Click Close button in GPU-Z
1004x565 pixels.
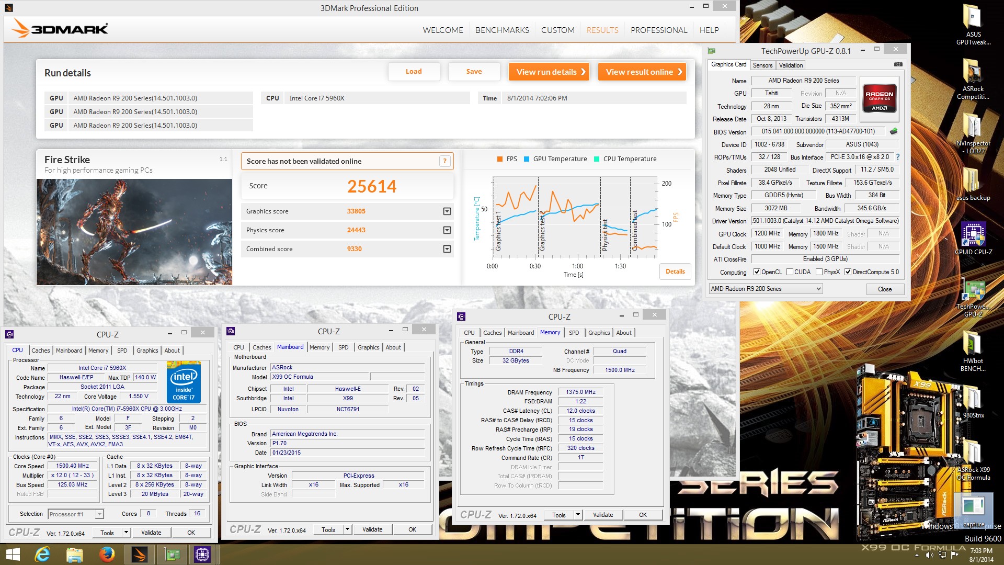(885, 289)
